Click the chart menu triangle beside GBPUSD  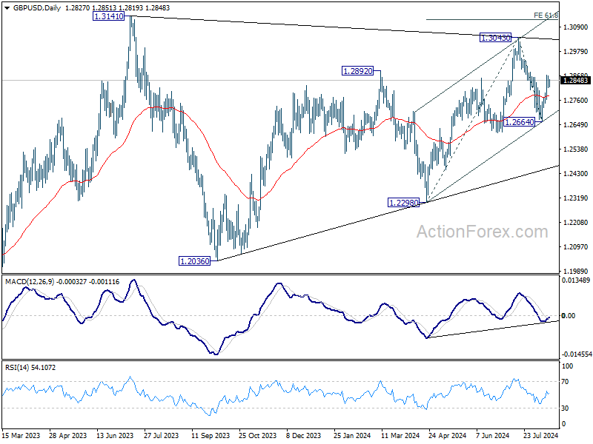[x=7, y=7]
